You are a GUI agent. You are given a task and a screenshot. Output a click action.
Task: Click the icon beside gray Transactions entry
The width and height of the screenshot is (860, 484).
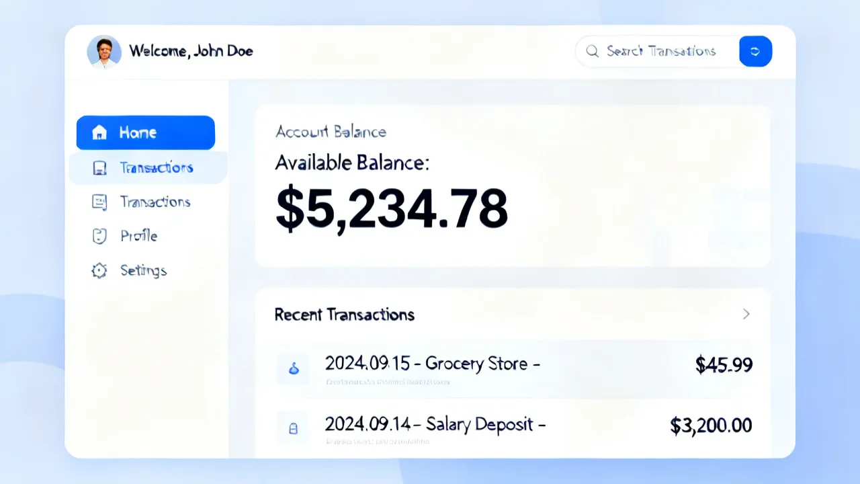tap(99, 202)
